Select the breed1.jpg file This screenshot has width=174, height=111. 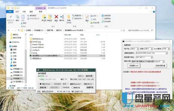[37, 42]
